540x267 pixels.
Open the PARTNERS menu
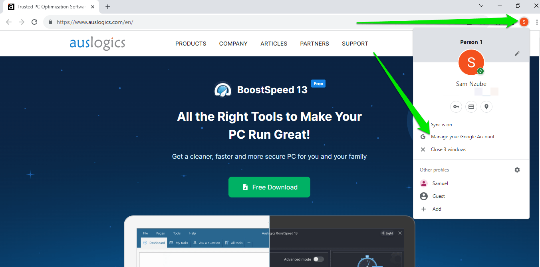coord(315,44)
